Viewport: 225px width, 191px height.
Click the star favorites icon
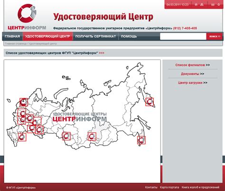219,5
